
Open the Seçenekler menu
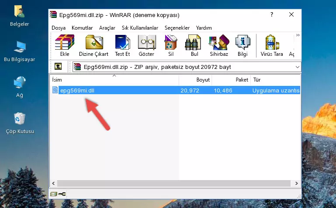[x=177, y=28]
